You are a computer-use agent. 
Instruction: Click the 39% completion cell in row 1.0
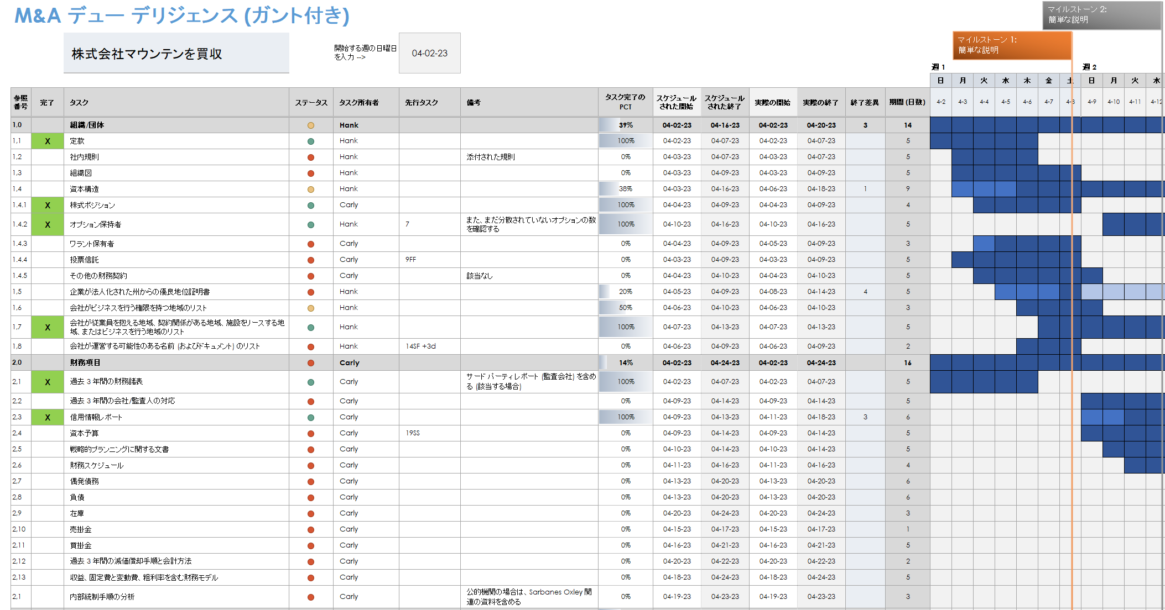click(626, 125)
